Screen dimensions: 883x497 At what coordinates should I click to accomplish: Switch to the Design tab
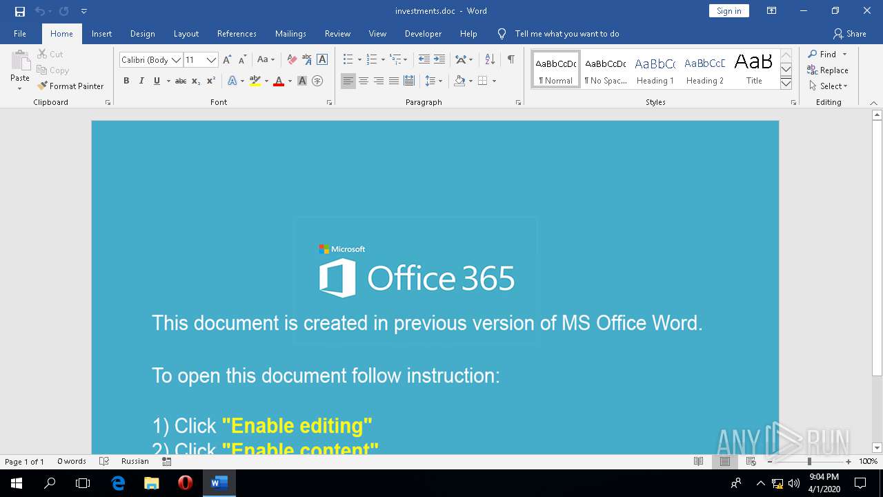click(x=143, y=34)
